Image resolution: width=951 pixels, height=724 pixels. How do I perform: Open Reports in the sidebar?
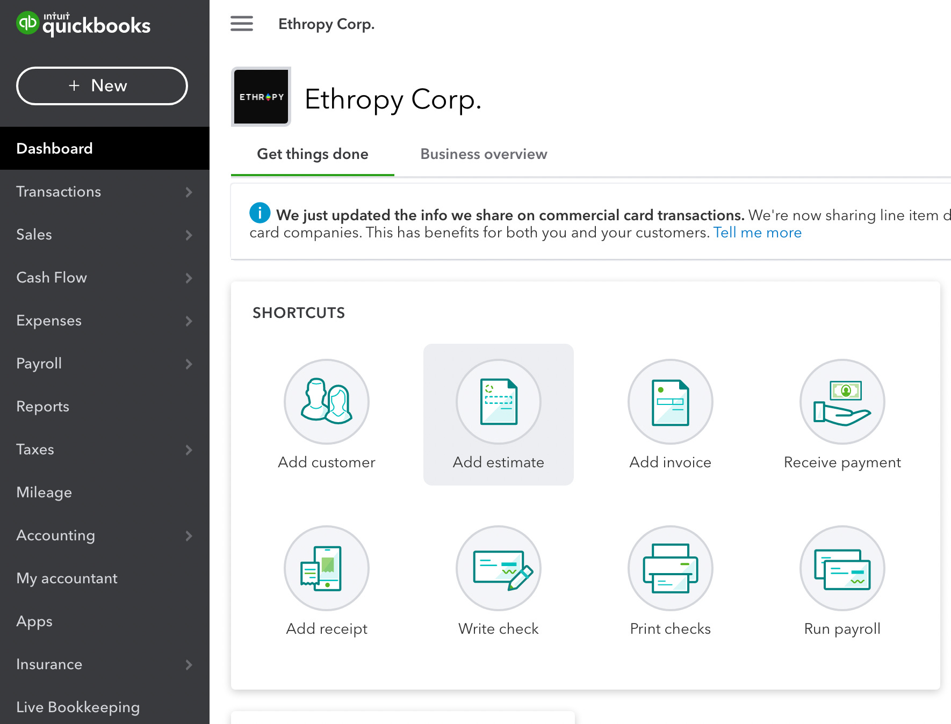click(105, 407)
